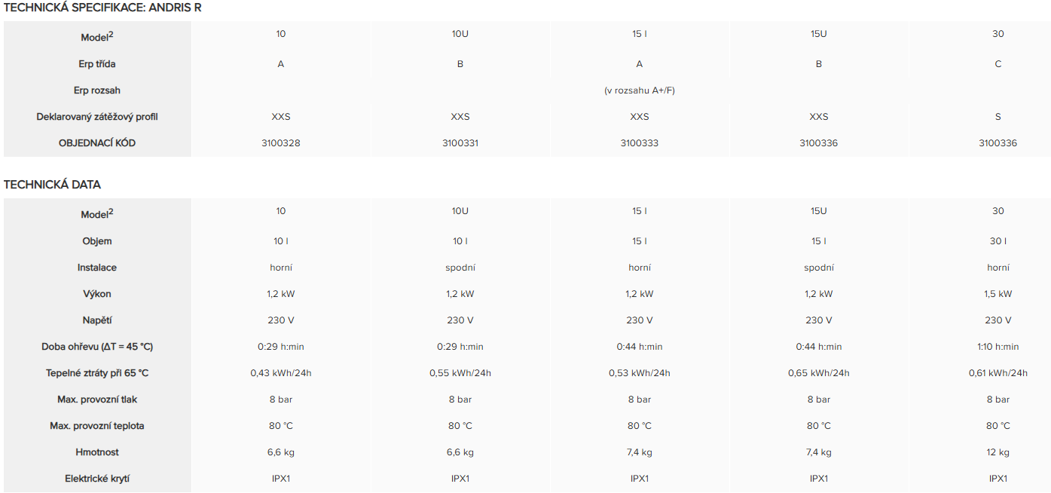Click the 'TECHNICKÁ SPECIFIKACE: ANDRIS R' heading
This screenshot has width=1051, height=493.
point(102,8)
